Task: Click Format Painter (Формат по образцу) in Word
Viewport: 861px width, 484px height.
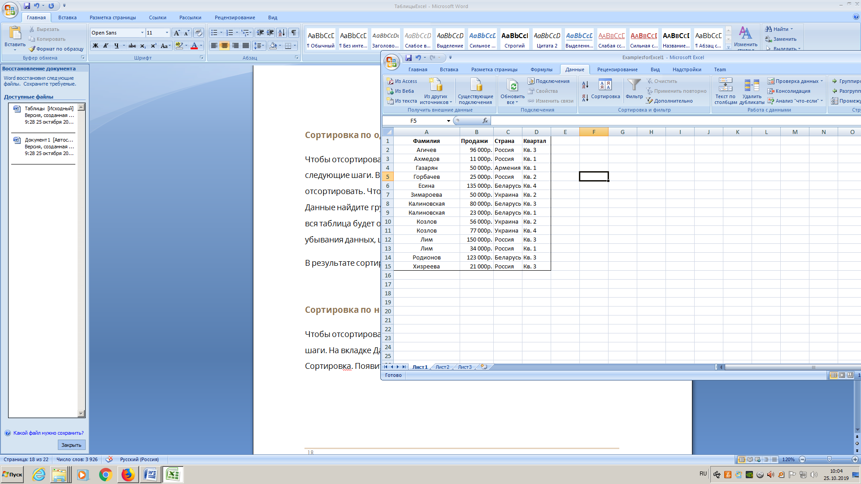Action: 56,49
